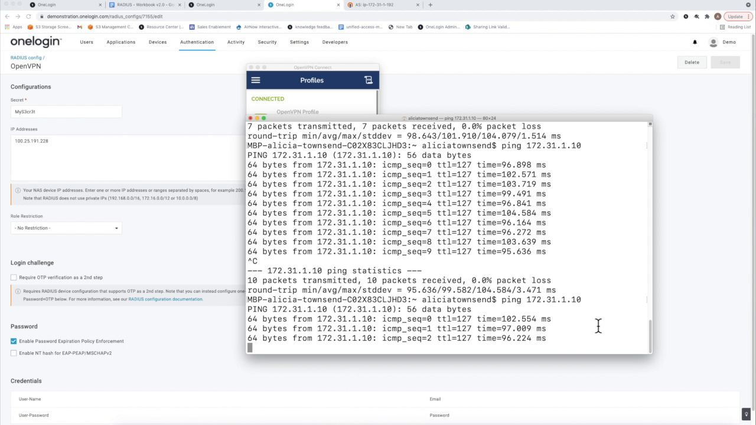
Task: Open the RADIUS configuration documentation link
Action: point(165,299)
